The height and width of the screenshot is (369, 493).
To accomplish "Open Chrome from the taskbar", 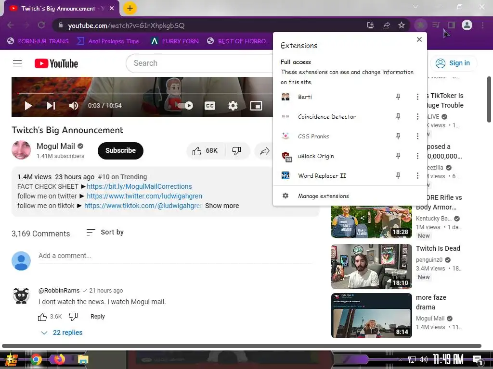I will [36, 359].
